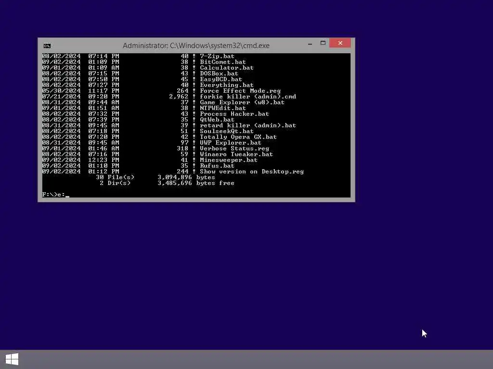Select the 7-Zip.bat file name
Image resolution: width=493 pixels, height=369 pixels.
coord(217,56)
